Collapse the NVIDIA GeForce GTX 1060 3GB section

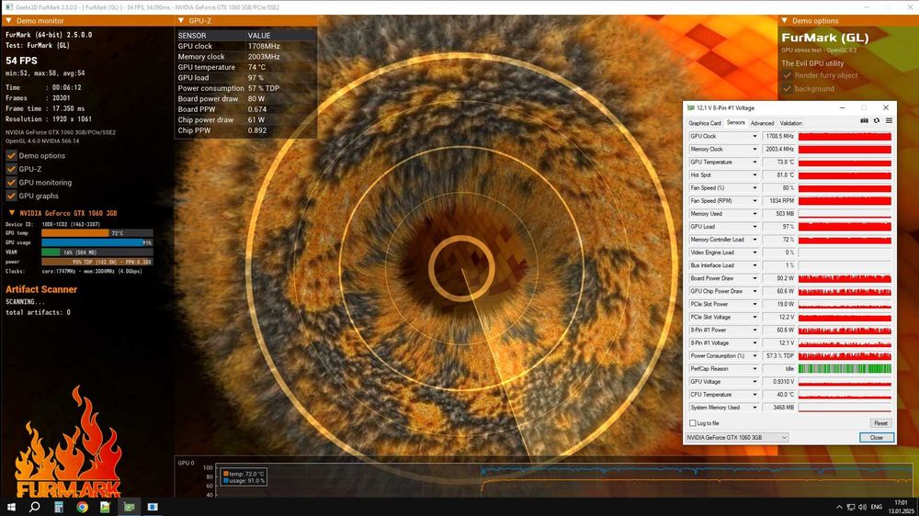coord(12,213)
